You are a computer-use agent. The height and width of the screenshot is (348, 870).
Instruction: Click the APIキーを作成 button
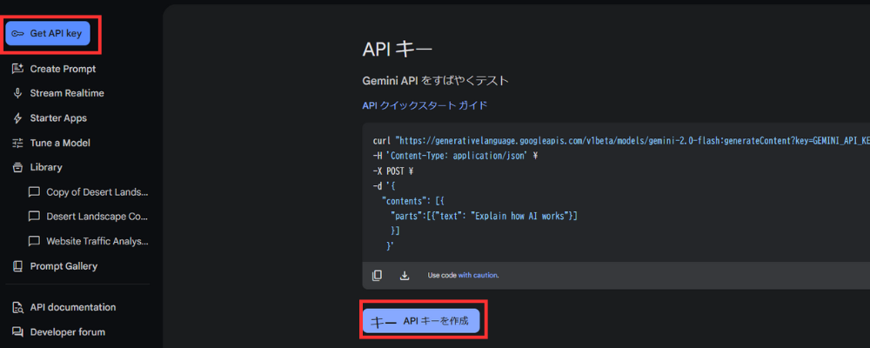(420, 321)
